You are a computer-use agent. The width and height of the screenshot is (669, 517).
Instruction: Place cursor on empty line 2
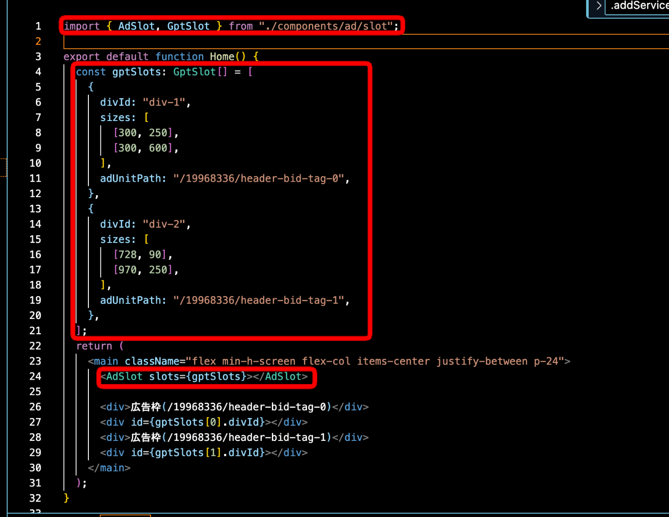pyautogui.click(x=366, y=42)
